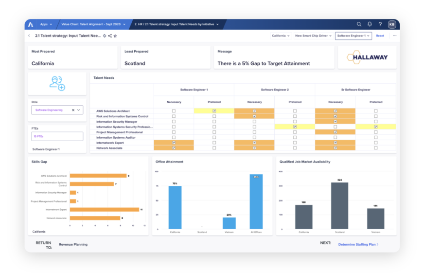Uncheck Network Associate Necessary for Software Engineer 1

tap(174, 148)
